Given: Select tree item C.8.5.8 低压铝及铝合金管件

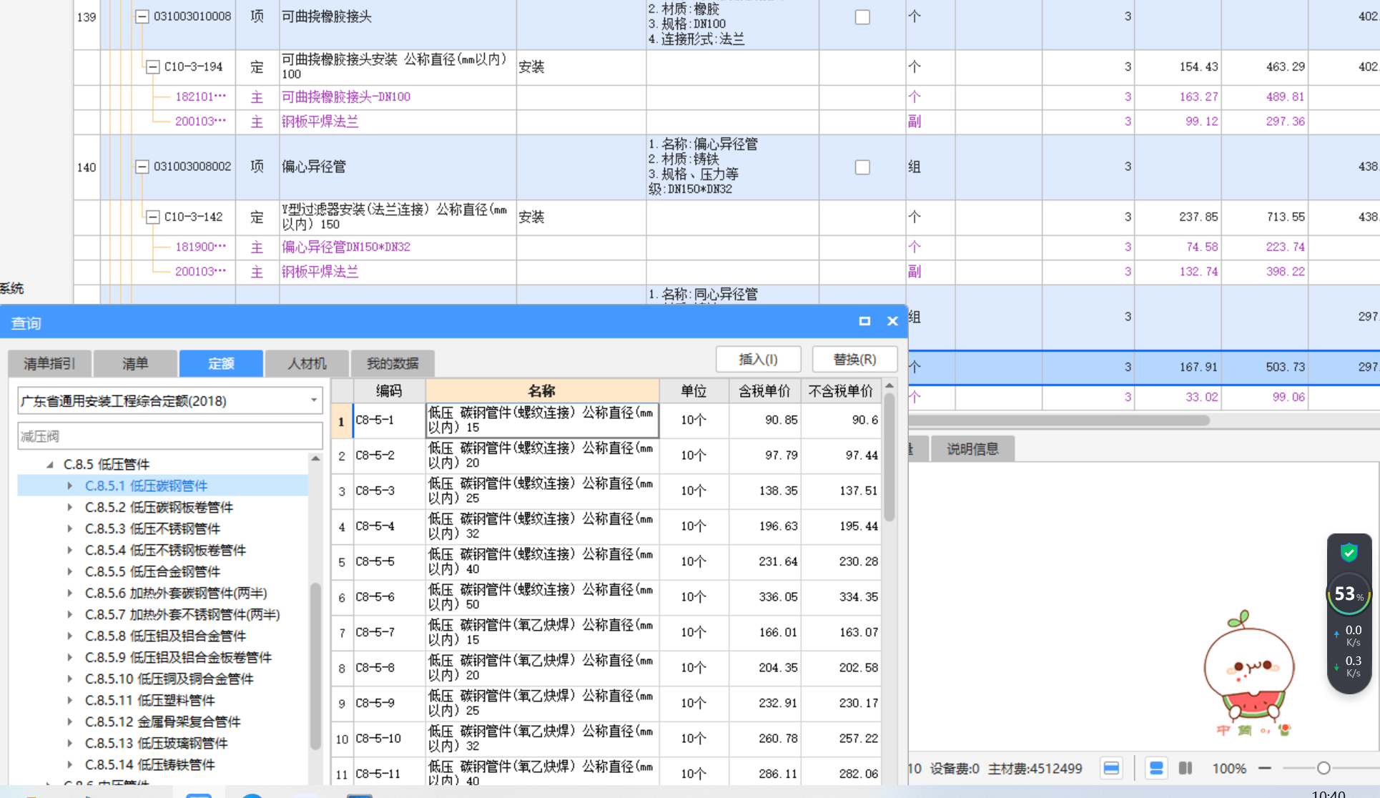Looking at the screenshot, I should [165, 636].
